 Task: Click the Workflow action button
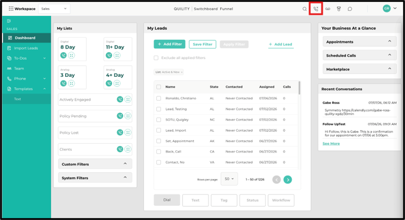281,200
